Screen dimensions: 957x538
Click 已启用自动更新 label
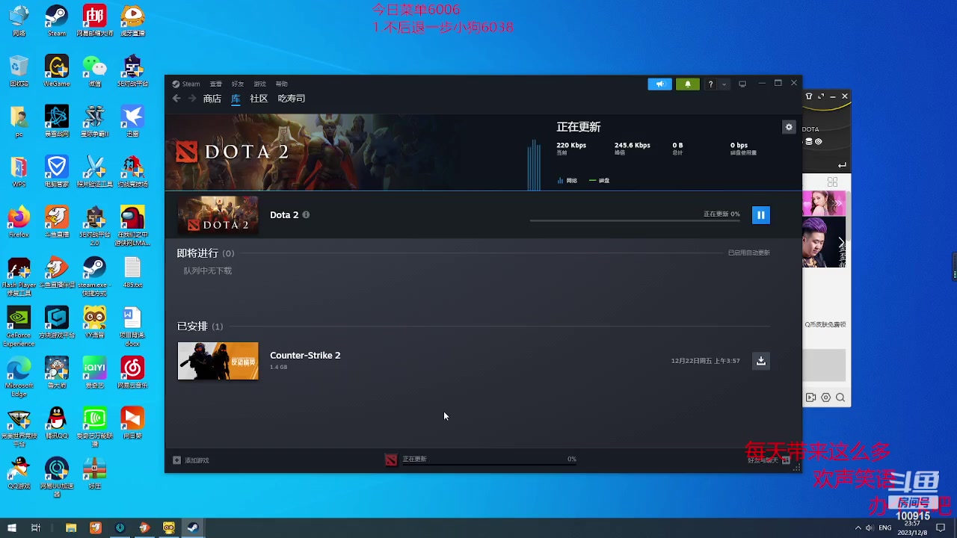pyautogui.click(x=749, y=253)
